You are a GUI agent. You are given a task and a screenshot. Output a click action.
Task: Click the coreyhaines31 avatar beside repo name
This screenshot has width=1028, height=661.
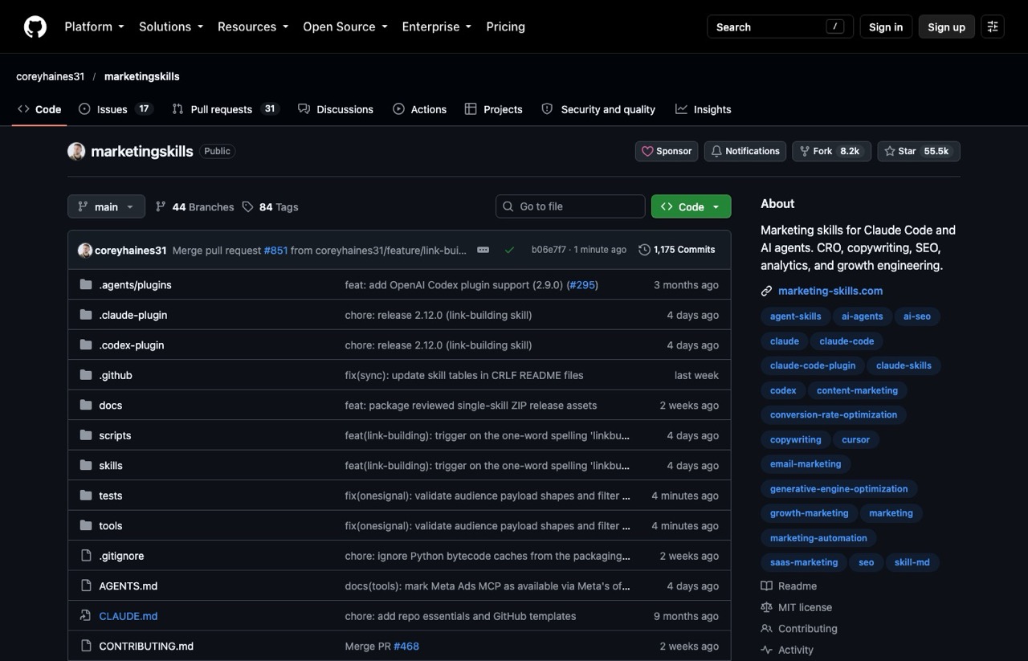(76, 151)
